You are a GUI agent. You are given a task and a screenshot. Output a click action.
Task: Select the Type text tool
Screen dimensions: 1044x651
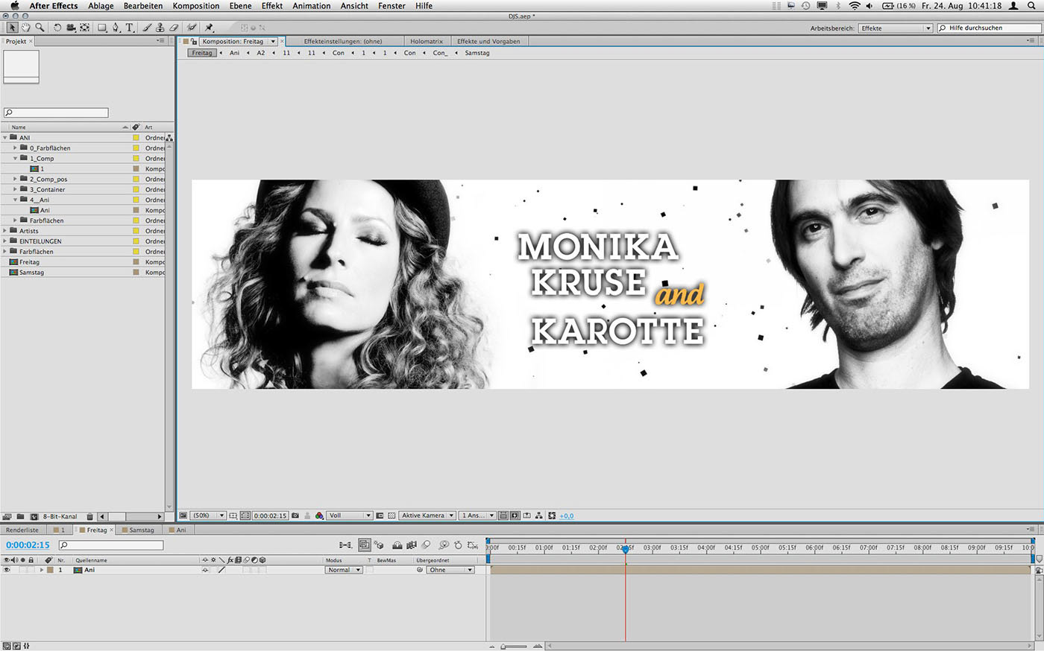tap(129, 28)
